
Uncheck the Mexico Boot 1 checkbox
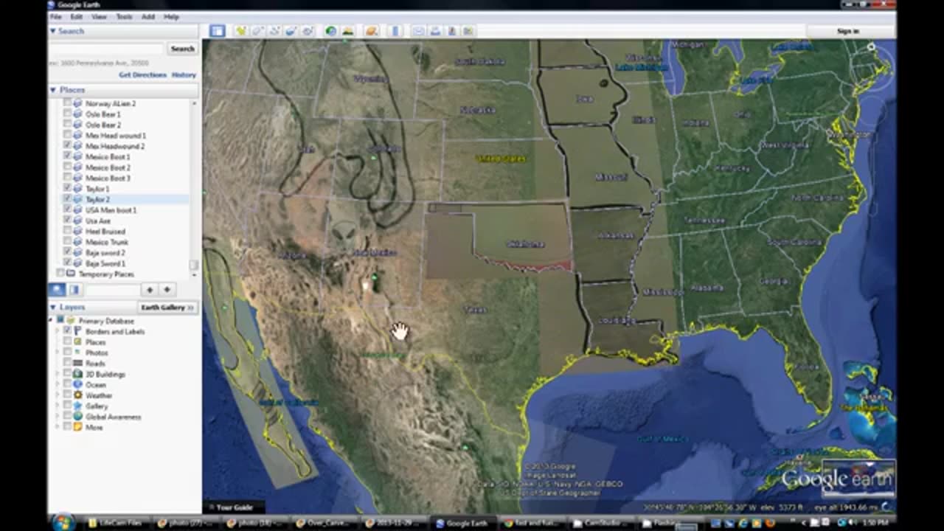68,157
